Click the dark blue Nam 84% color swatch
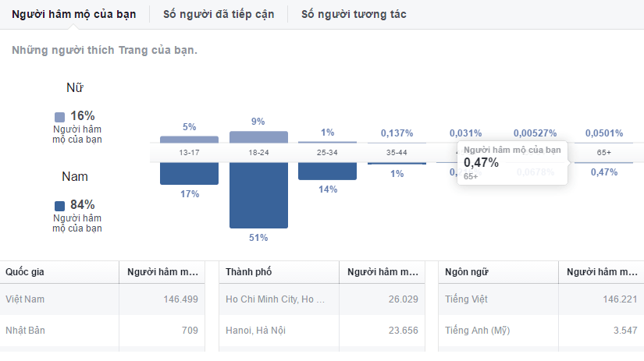 click(59, 206)
